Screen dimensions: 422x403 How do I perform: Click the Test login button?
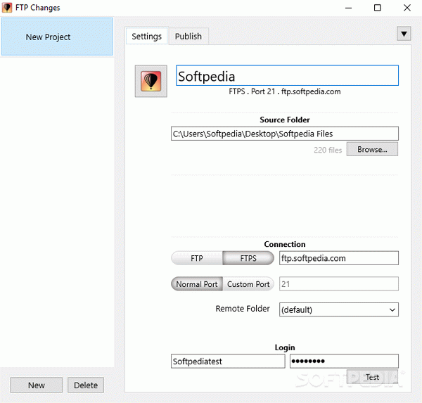(x=372, y=377)
